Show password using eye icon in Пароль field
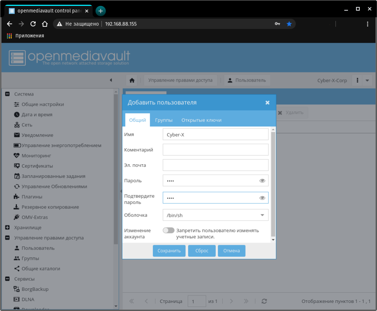 coord(262,181)
